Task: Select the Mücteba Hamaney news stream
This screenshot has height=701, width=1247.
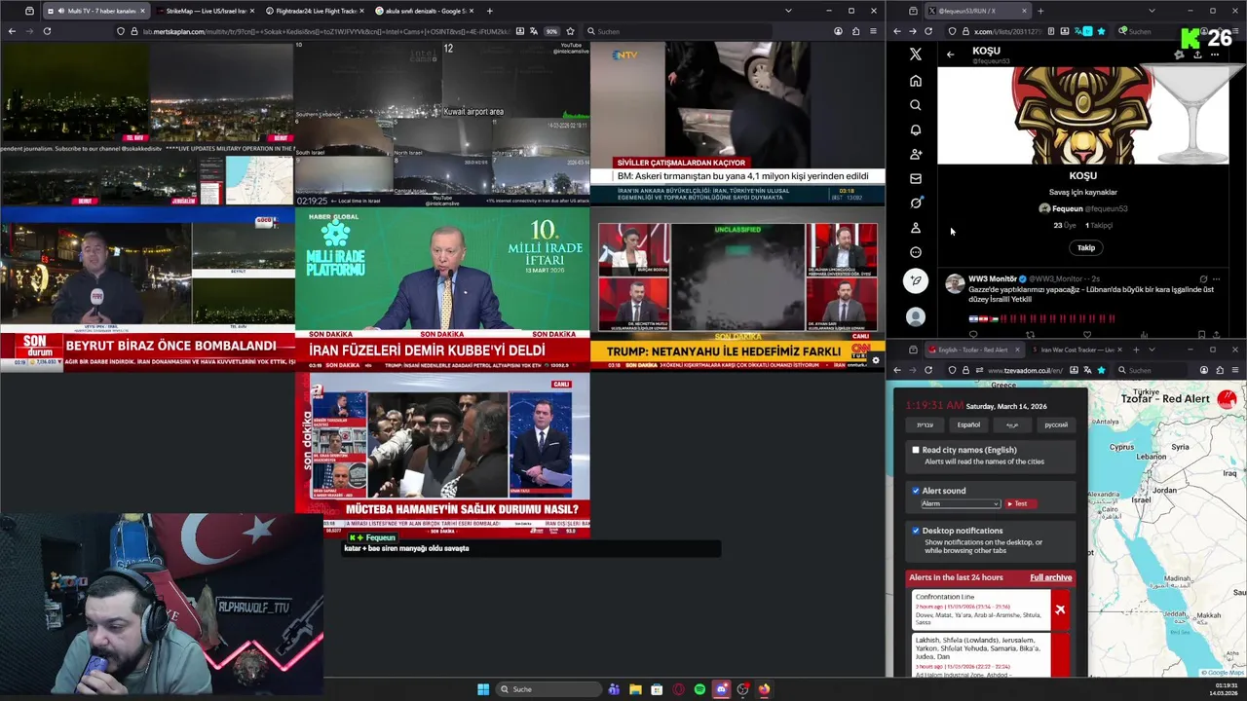Action: (442, 453)
